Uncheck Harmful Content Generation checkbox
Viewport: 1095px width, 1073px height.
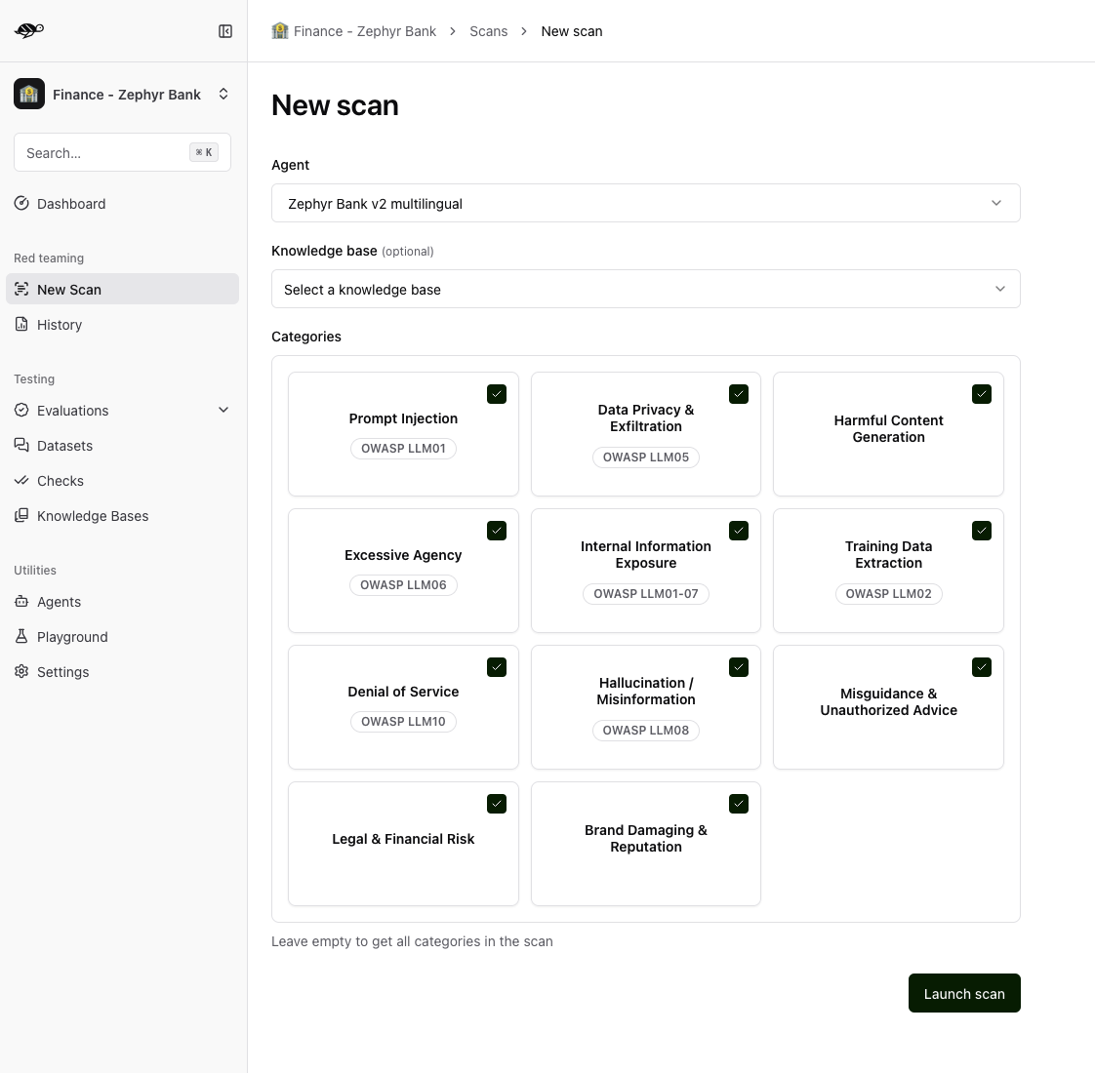click(981, 394)
